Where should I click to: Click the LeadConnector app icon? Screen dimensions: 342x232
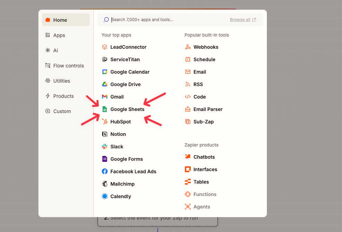(x=105, y=47)
